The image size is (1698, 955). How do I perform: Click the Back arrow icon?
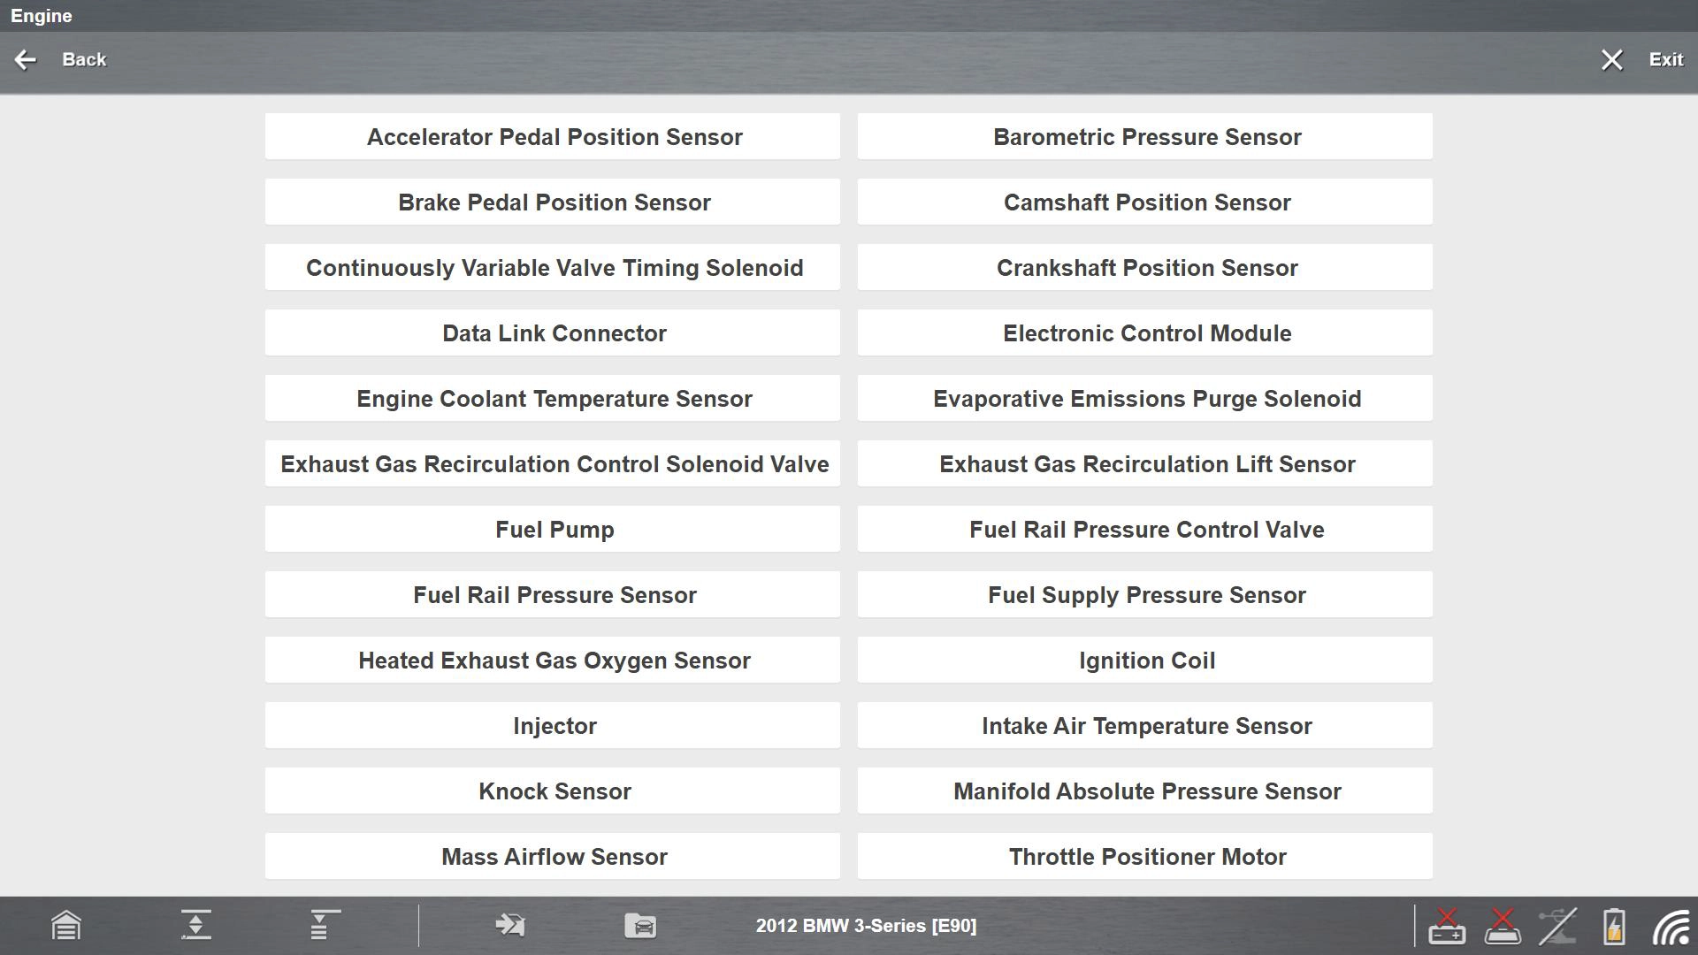click(25, 59)
